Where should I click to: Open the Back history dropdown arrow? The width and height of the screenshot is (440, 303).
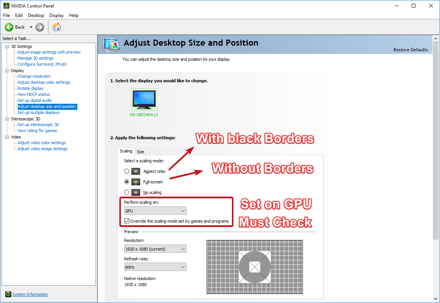(31, 27)
